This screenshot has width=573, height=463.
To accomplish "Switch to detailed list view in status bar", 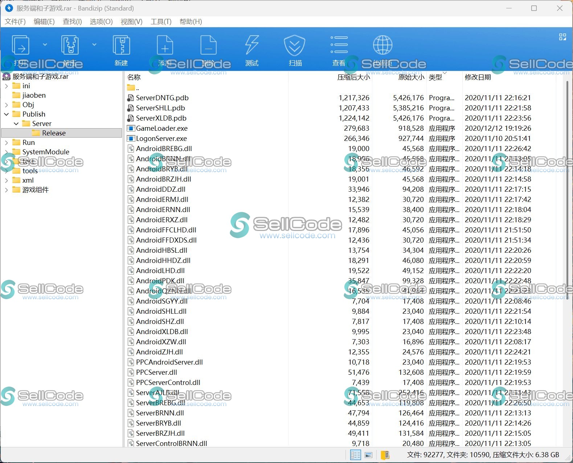I will pos(355,455).
